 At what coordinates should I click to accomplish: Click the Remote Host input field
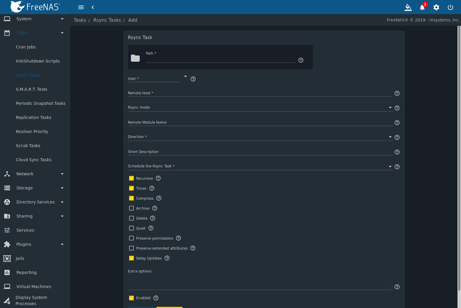point(260,93)
